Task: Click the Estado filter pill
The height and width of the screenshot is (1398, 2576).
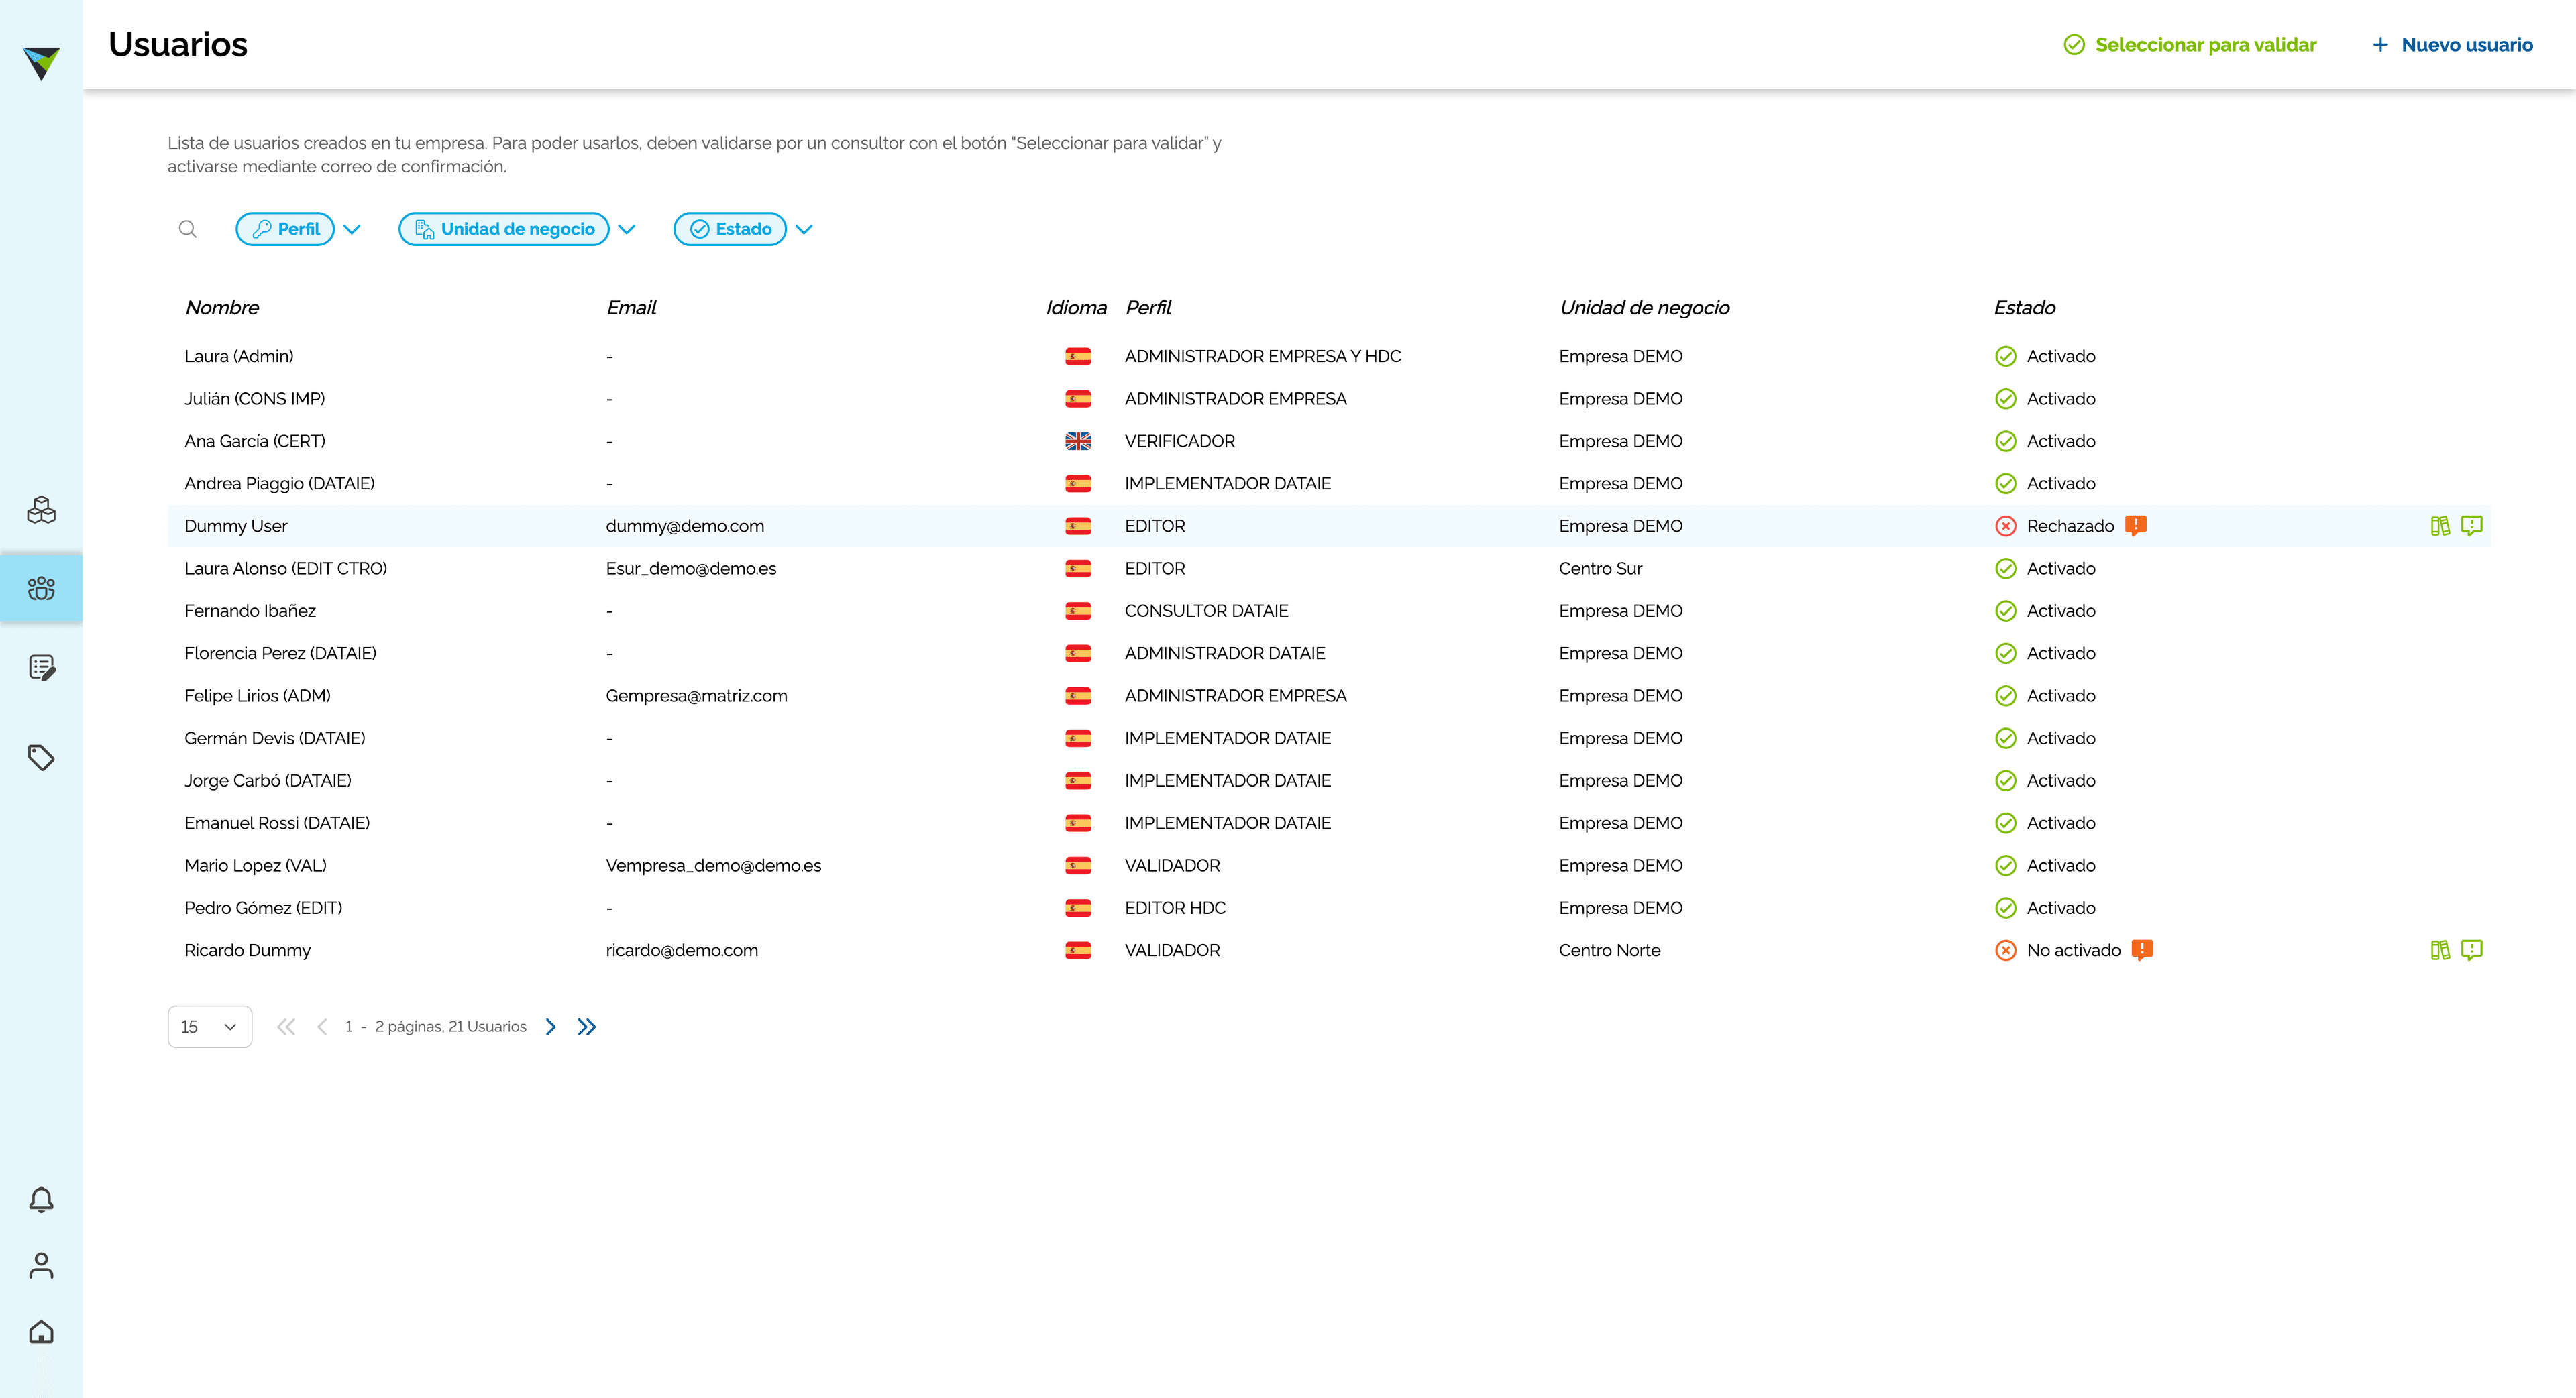Action: point(730,229)
